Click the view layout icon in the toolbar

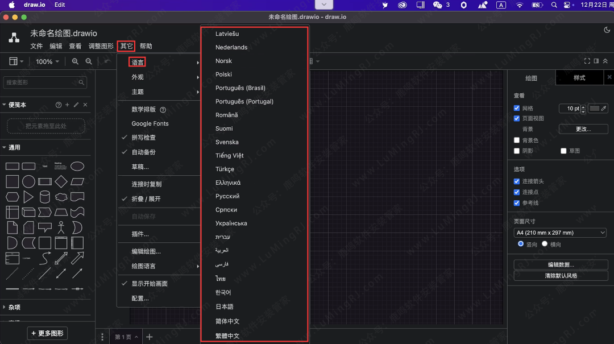(x=10, y=61)
